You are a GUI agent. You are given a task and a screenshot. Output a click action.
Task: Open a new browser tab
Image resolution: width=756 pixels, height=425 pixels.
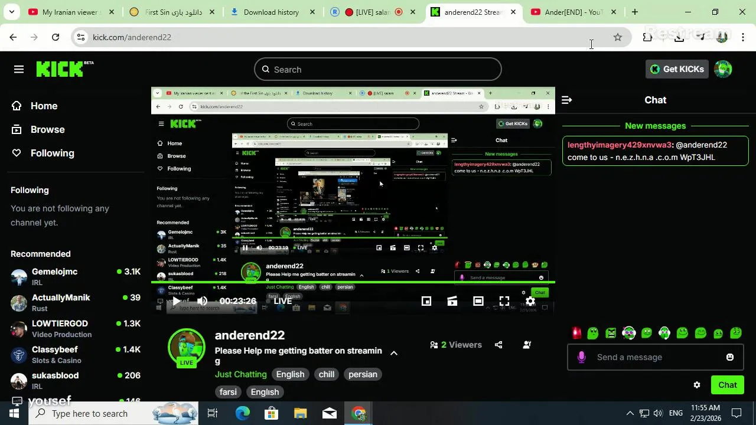[x=635, y=12]
